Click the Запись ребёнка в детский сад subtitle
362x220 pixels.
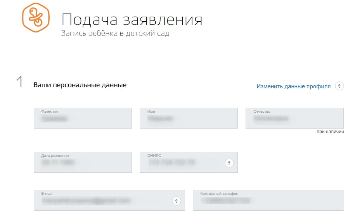coord(115,33)
